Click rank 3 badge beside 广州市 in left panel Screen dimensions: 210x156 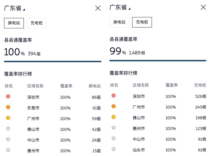[x=8, y=118]
